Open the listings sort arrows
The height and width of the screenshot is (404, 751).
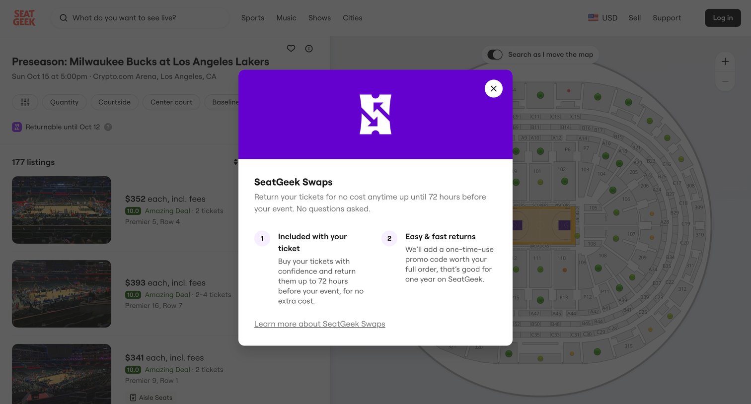[x=235, y=162]
